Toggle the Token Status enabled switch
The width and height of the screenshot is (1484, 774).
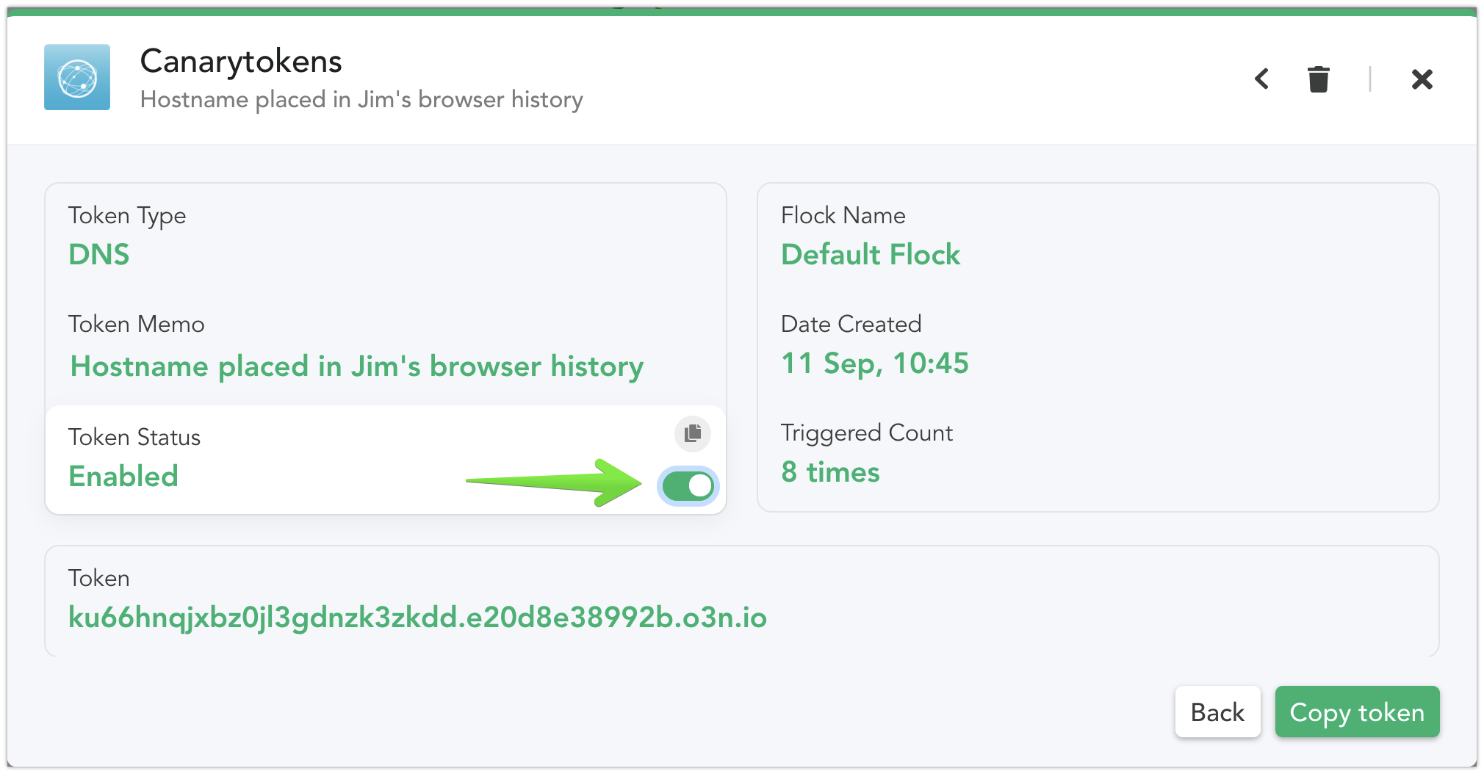[688, 485]
